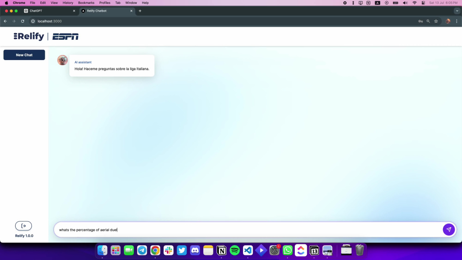Open Launchpad from the Dock
Viewport: 462px width, 260px height.
pyautogui.click(x=115, y=250)
